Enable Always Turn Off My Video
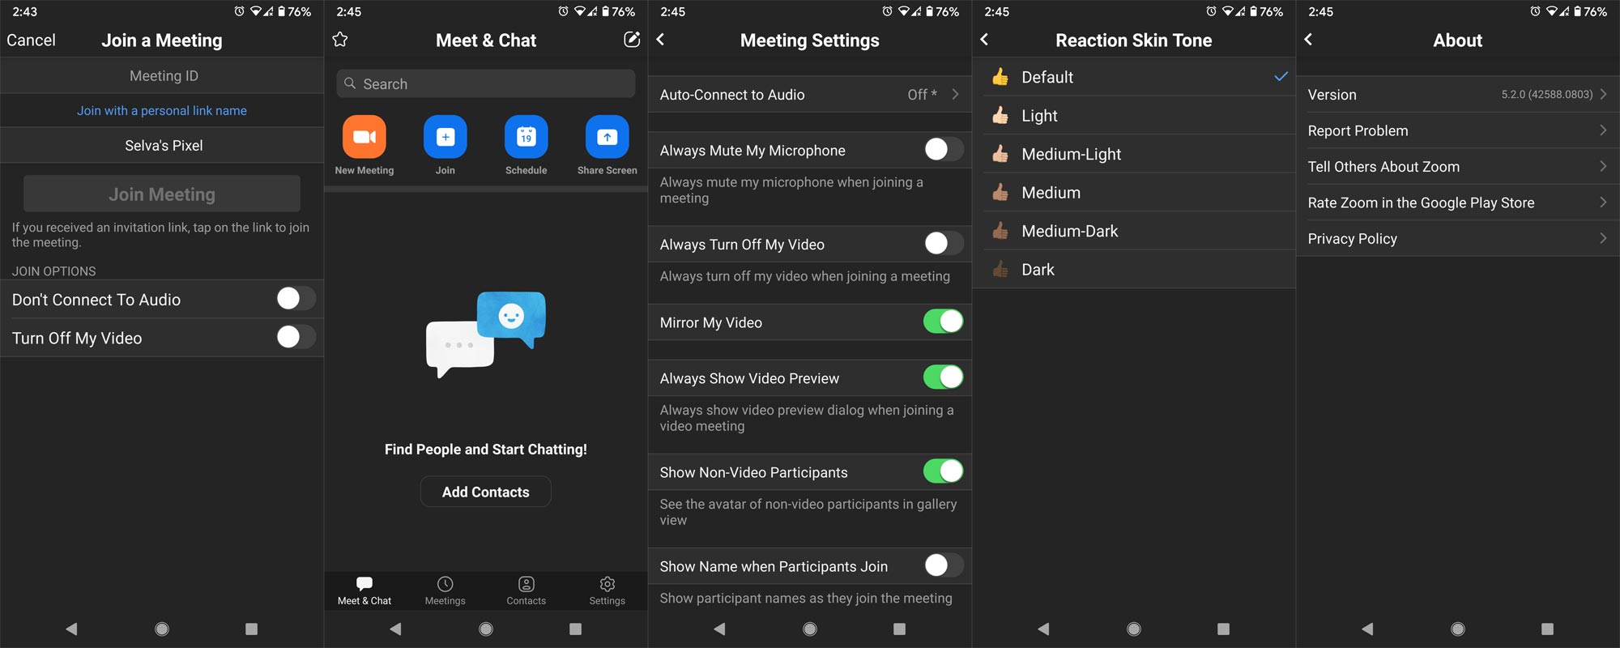1620x648 pixels. tap(944, 243)
